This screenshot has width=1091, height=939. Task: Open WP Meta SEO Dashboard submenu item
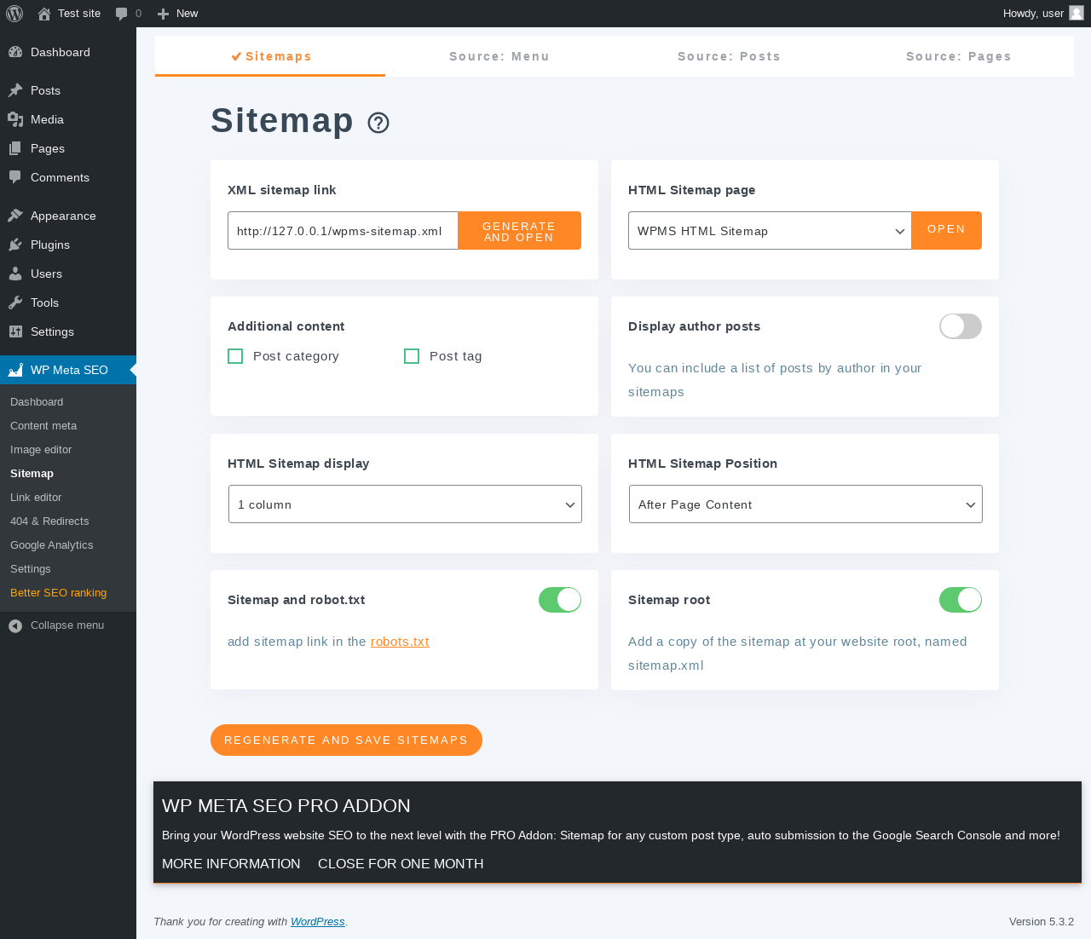click(37, 402)
